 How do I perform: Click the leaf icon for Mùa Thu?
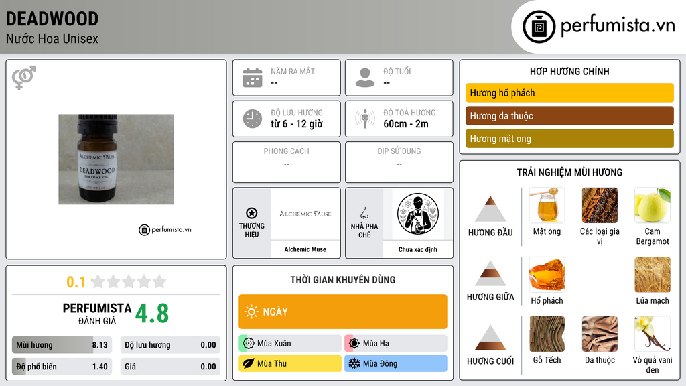(x=249, y=363)
